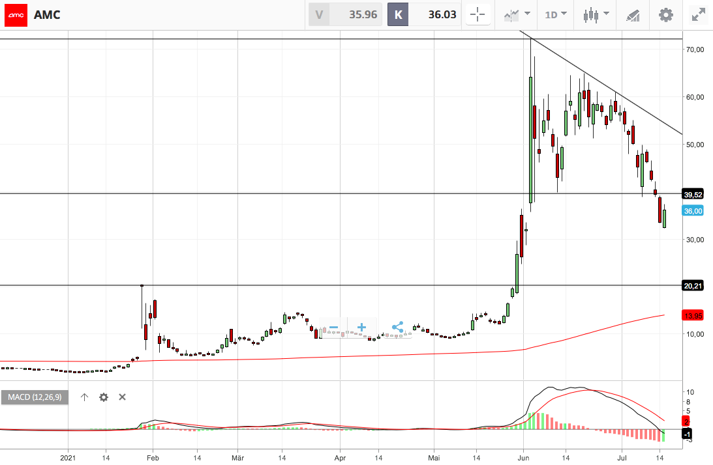This screenshot has width=713, height=465.
Task: Zoom in the chart with plus button
Action: (361, 328)
